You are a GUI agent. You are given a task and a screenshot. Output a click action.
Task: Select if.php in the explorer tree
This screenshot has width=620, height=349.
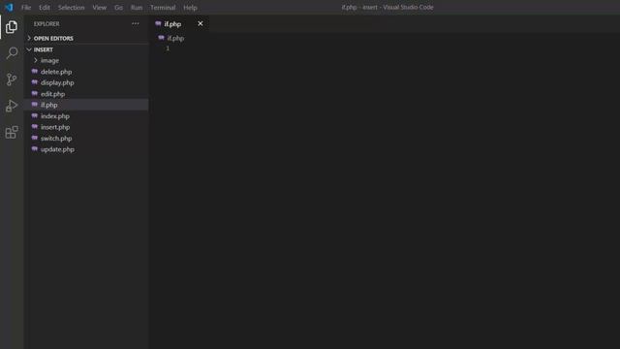click(86, 105)
